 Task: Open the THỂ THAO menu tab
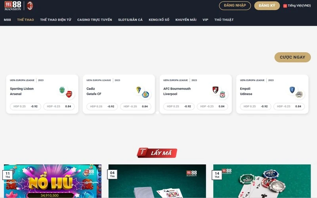(x=25, y=20)
